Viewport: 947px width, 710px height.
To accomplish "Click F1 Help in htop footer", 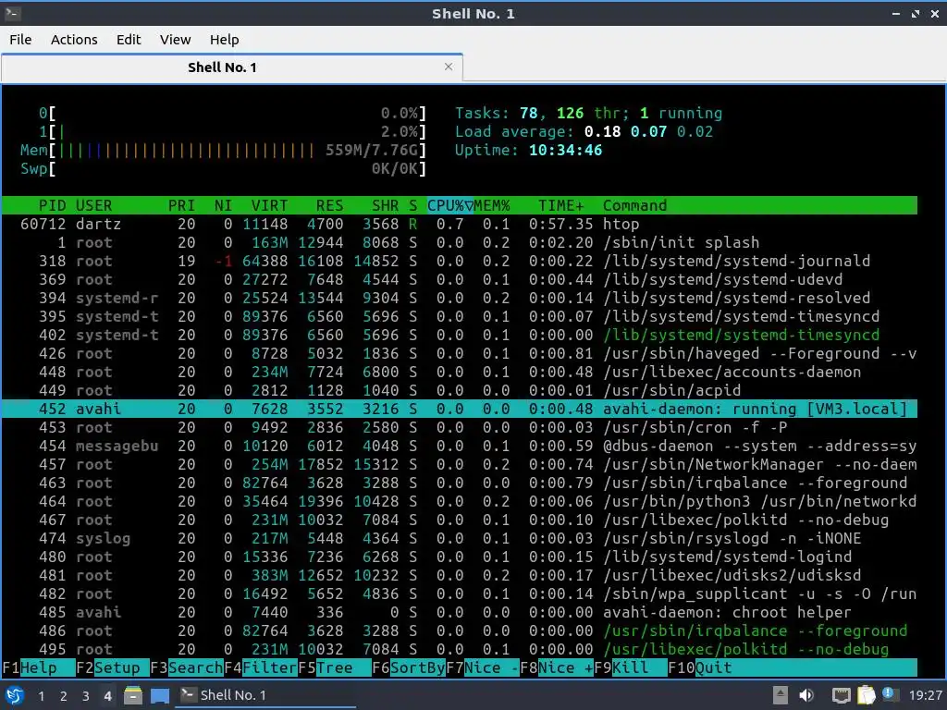I will [39, 667].
